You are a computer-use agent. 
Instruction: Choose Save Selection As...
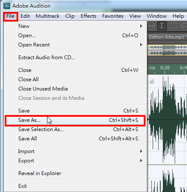pyautogui.click(x=81, y=129)
